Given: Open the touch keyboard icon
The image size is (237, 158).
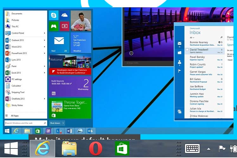Looking at the screenshot, I should [192, 148].
